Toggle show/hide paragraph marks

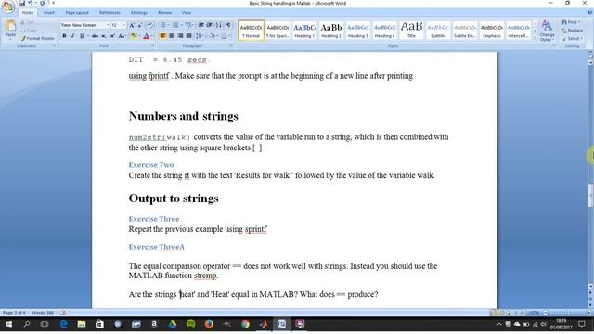tap(228, 25)
